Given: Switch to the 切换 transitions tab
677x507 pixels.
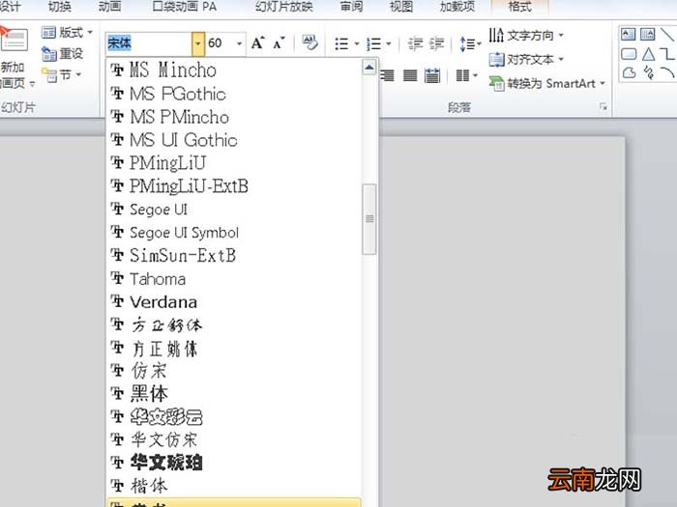Looking at the screenshot, I should (x=60, y=7).
